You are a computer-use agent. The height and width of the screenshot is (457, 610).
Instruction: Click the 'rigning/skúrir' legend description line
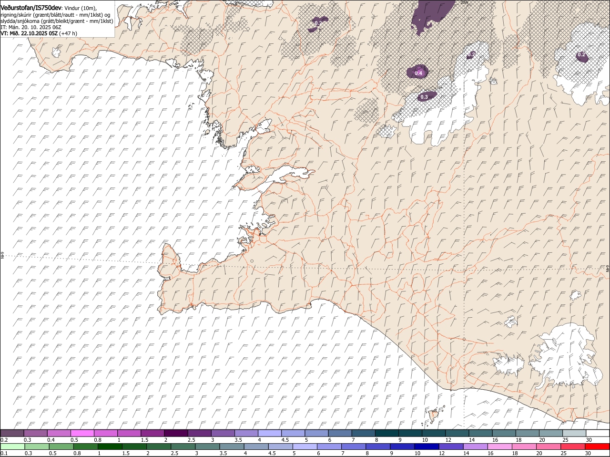(55, 15)
